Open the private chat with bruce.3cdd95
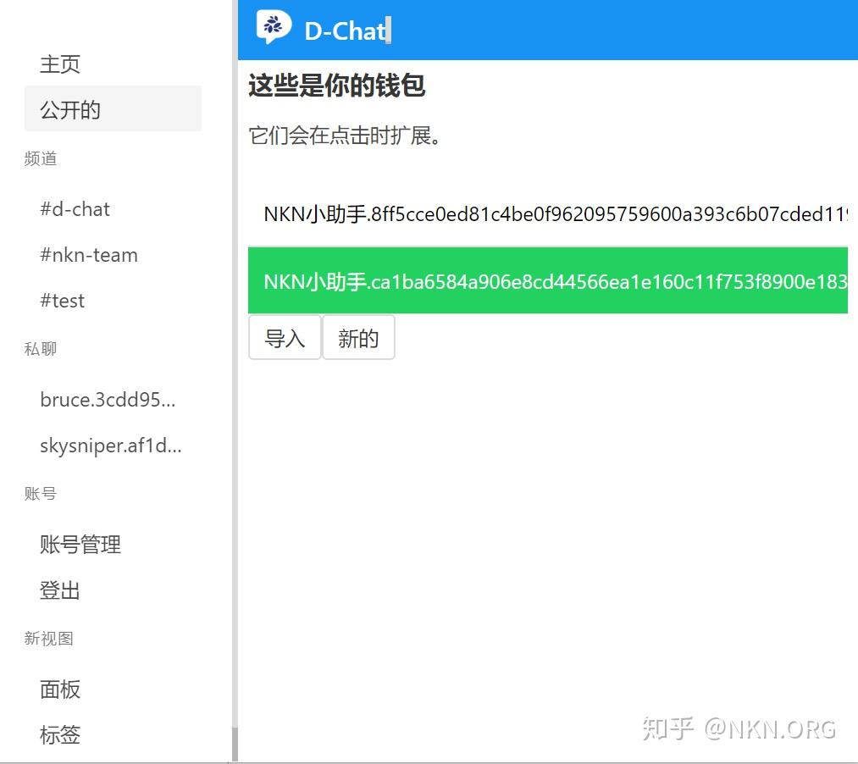The height and width of the screenshot is (764, 858). click(x=108, y=399)
